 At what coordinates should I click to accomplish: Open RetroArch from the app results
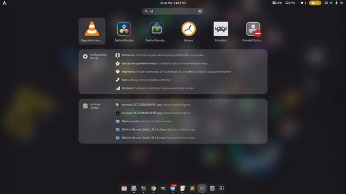click(221, 31)
